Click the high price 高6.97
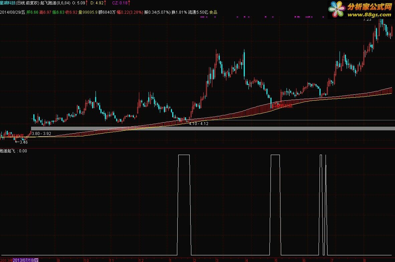Screen dimensions: 395x262 point(45,12)
